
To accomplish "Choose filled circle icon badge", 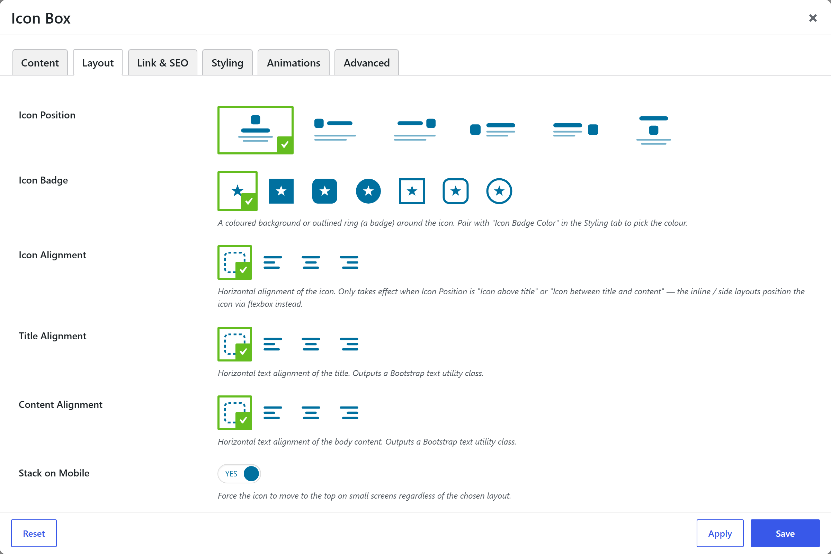I will click(368, 191).
